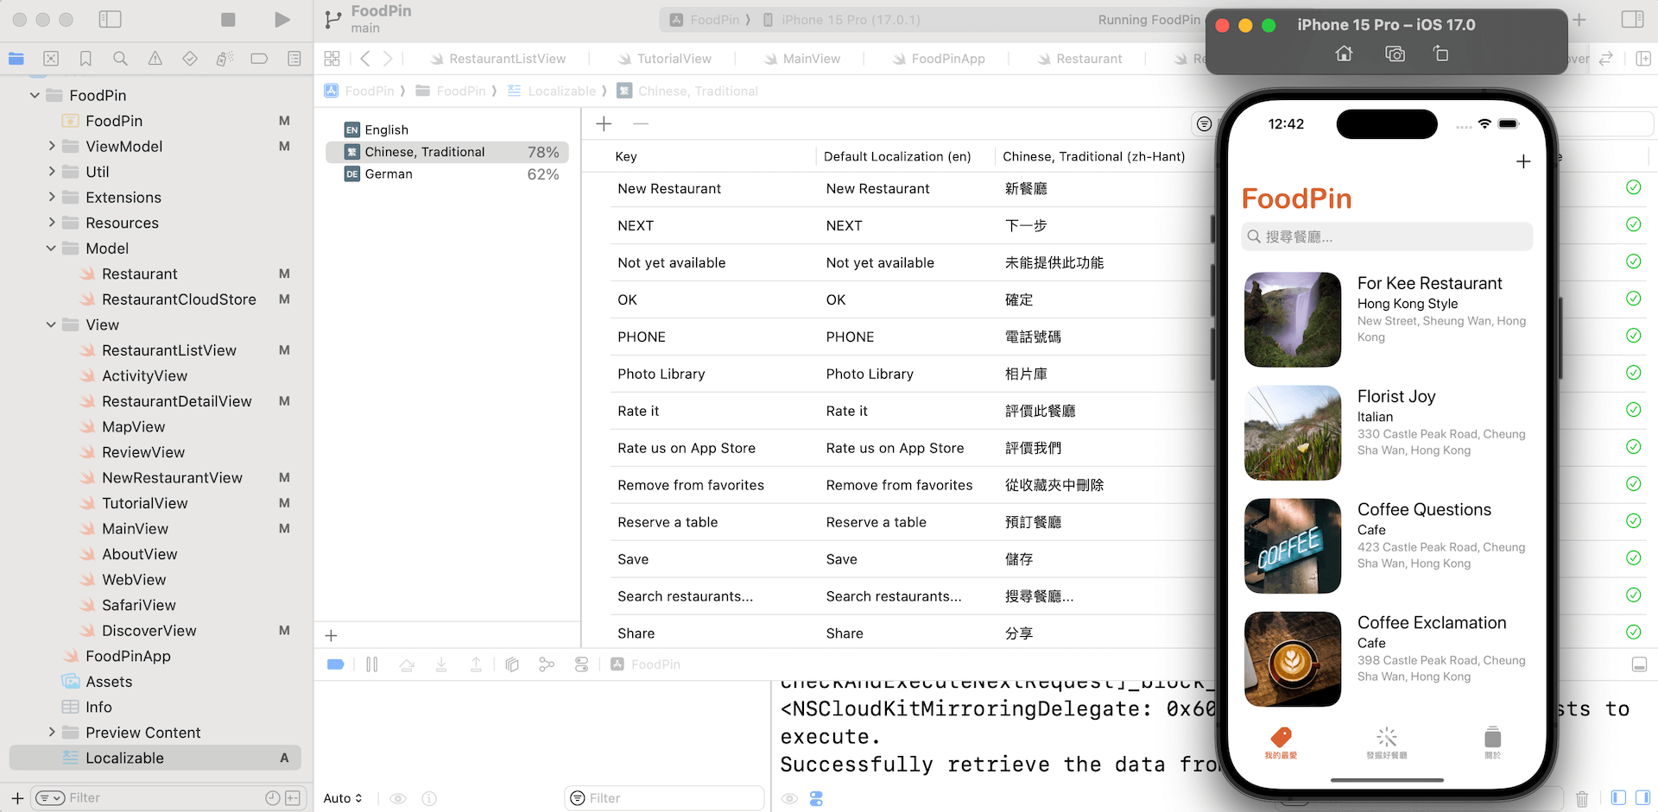Expand the Util group in the project navigator
Viewport: 1658px width, 812px height.
[54, 172]
